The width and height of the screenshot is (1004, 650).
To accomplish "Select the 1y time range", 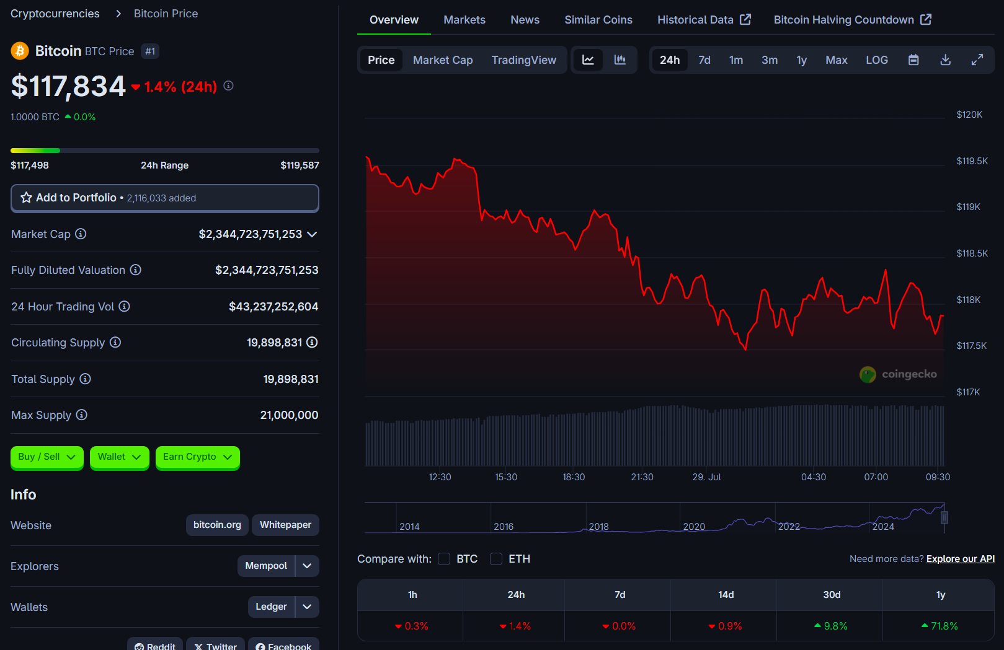I will pyautogui.click(x=802, y=60).
